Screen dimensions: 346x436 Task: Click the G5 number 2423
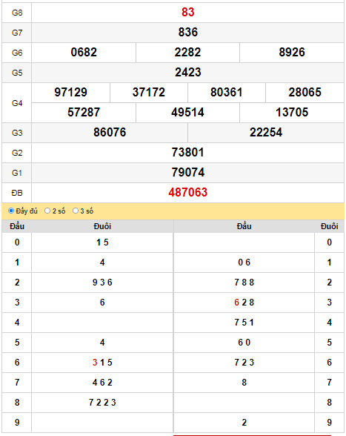[188, 73]
